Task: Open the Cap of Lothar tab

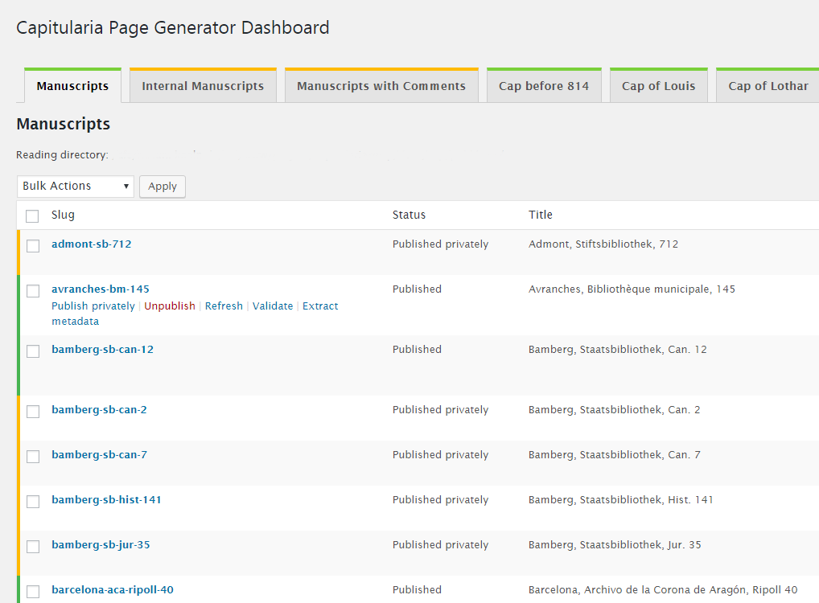Action: point(768,86)
